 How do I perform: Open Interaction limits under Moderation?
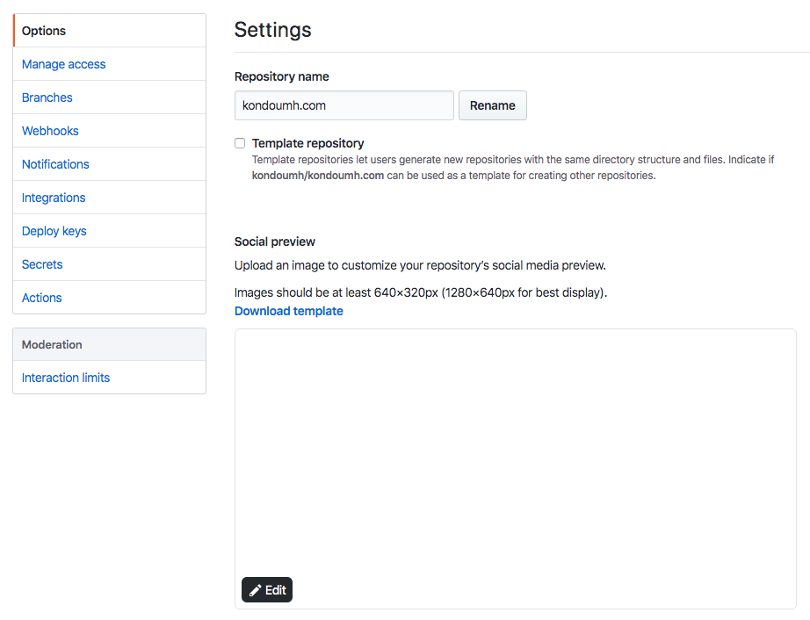[x=65, y=377]
